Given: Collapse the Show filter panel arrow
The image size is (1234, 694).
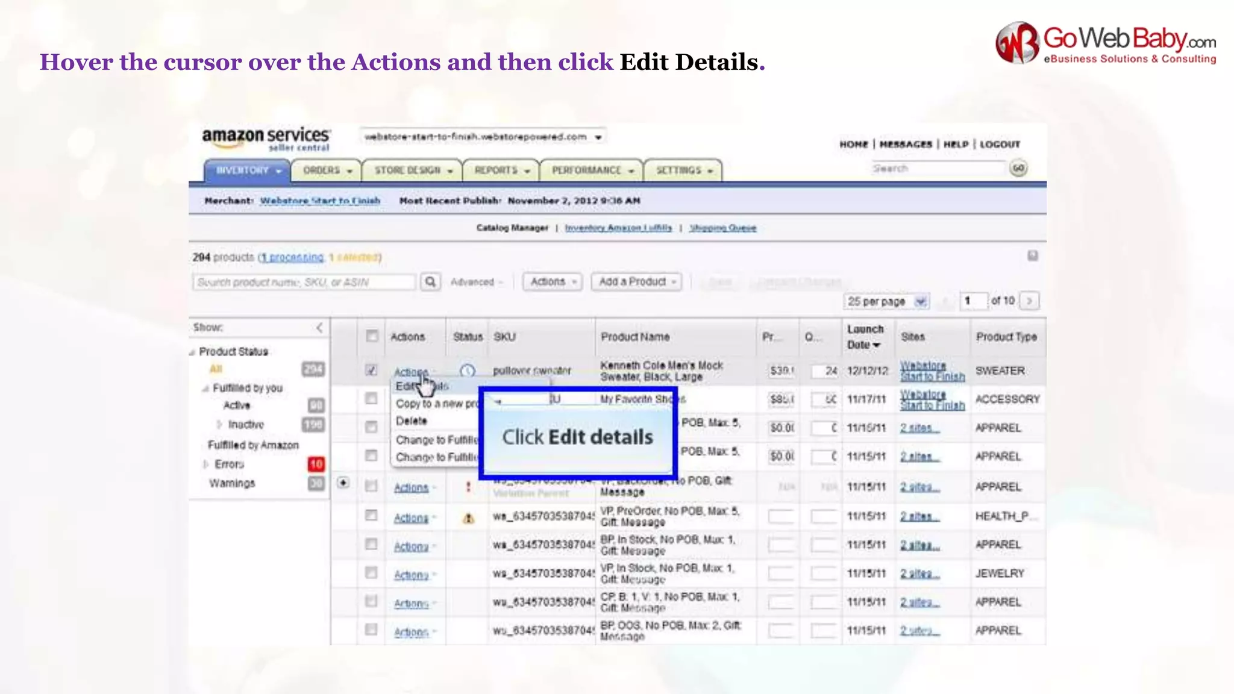Looking at the screenshot, I should tap(319, 328).
